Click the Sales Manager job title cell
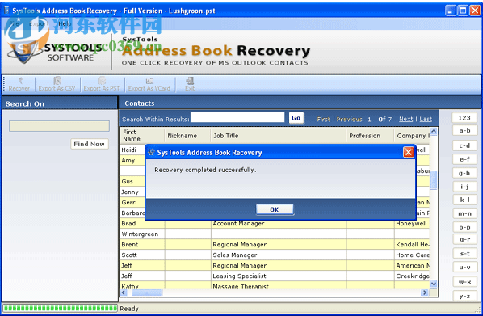 coord(279,255)
